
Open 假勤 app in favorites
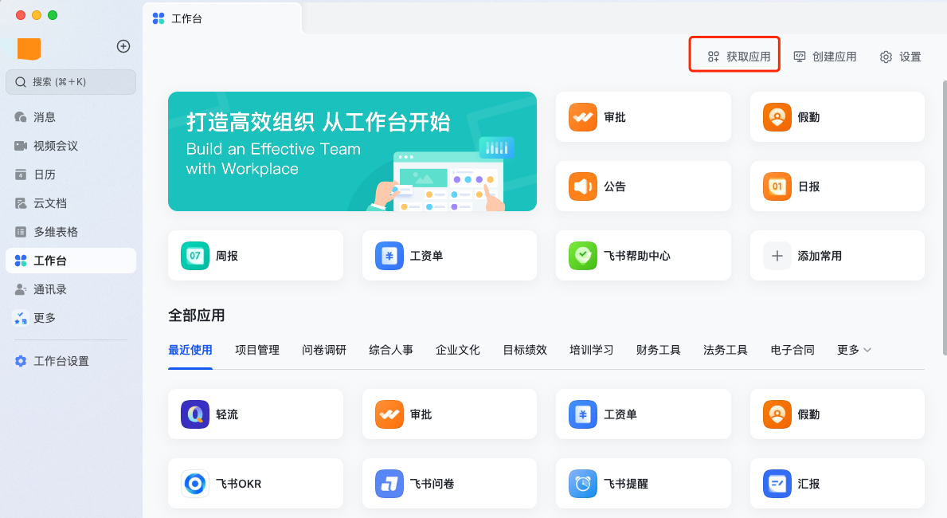[x=837, y=117]
